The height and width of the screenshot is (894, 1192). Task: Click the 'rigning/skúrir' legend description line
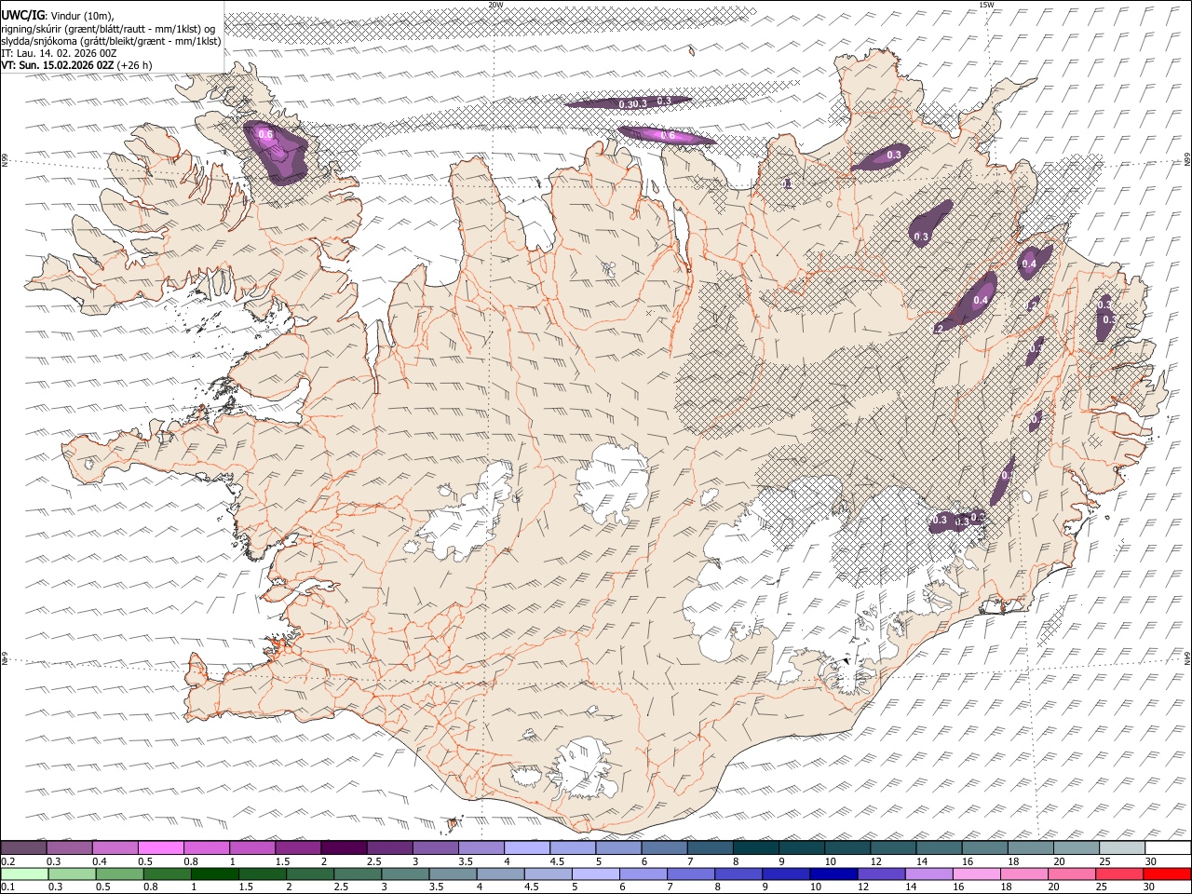click(108, 28)
